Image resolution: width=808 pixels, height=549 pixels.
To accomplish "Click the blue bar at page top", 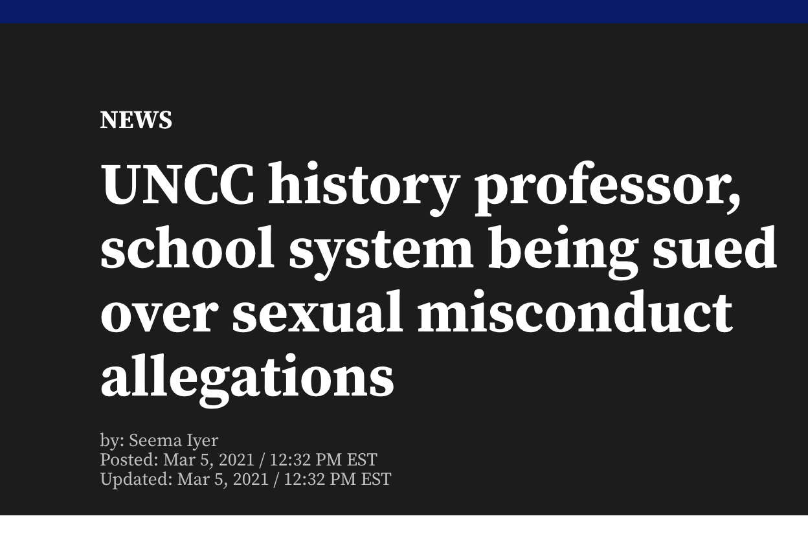I will coord(404,11).
